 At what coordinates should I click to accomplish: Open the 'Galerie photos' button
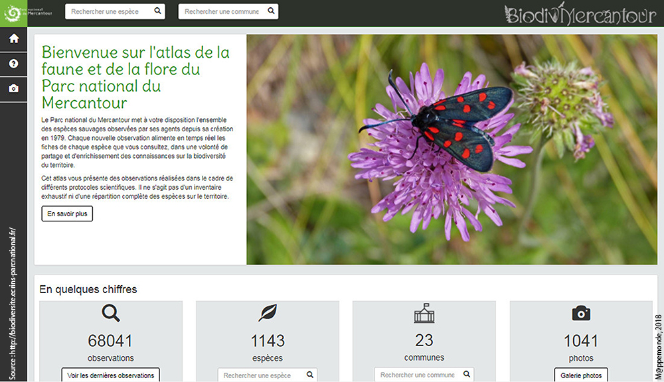point(581,375)
